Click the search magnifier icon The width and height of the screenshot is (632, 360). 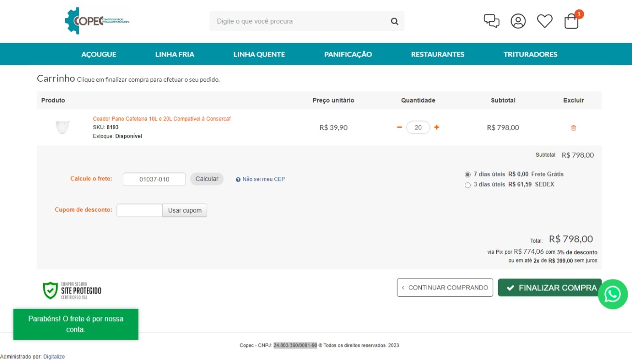pyautogui.click(x=394, y=21)
